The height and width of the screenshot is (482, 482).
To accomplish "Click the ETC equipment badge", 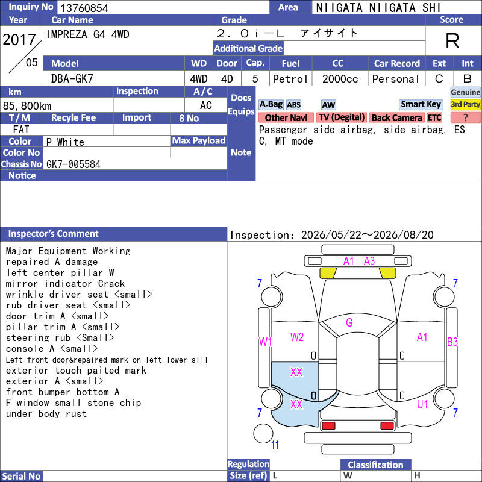I will 434,117.
